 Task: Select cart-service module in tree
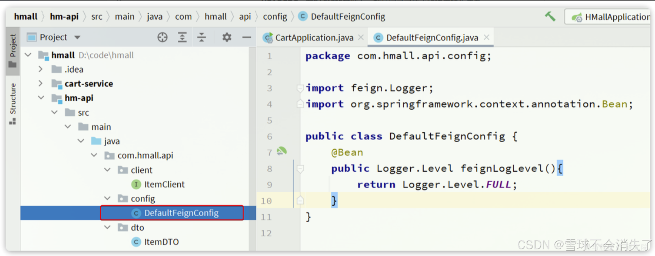[88, 84]
